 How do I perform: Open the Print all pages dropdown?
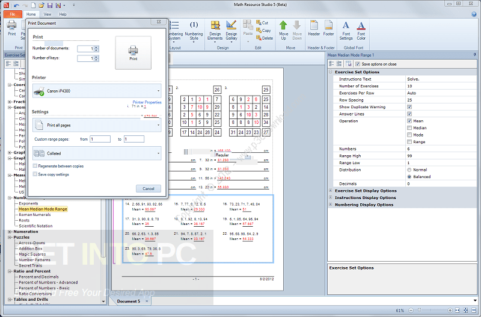[x=97, y=125]
